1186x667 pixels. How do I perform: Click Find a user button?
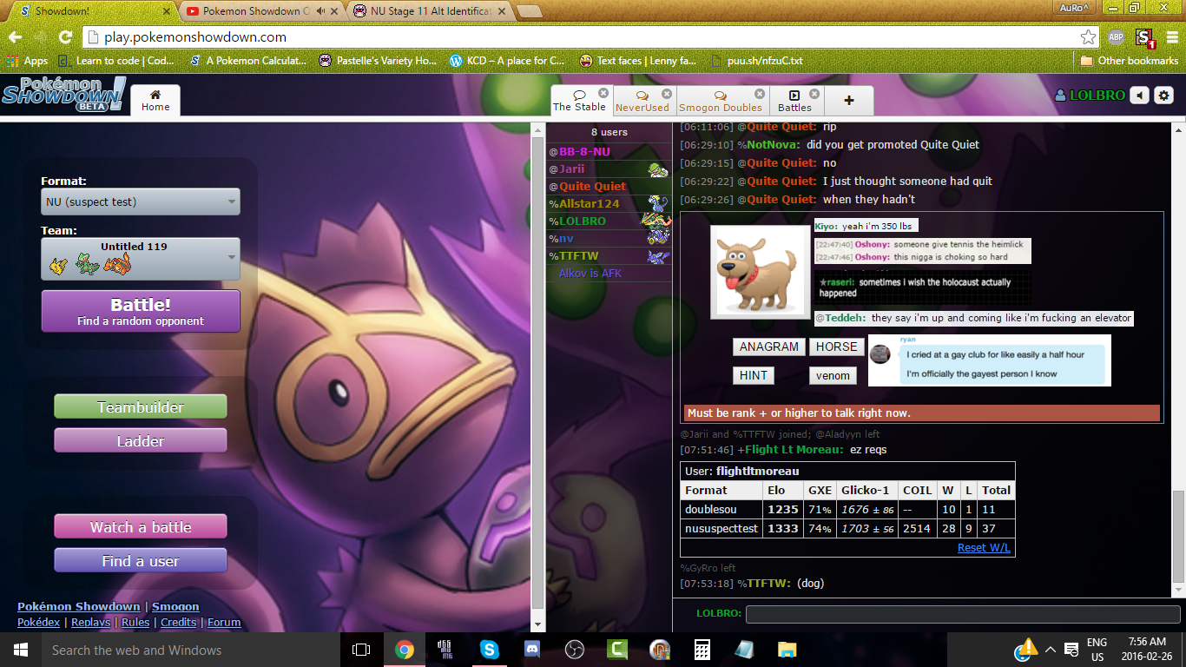[141, 560]
